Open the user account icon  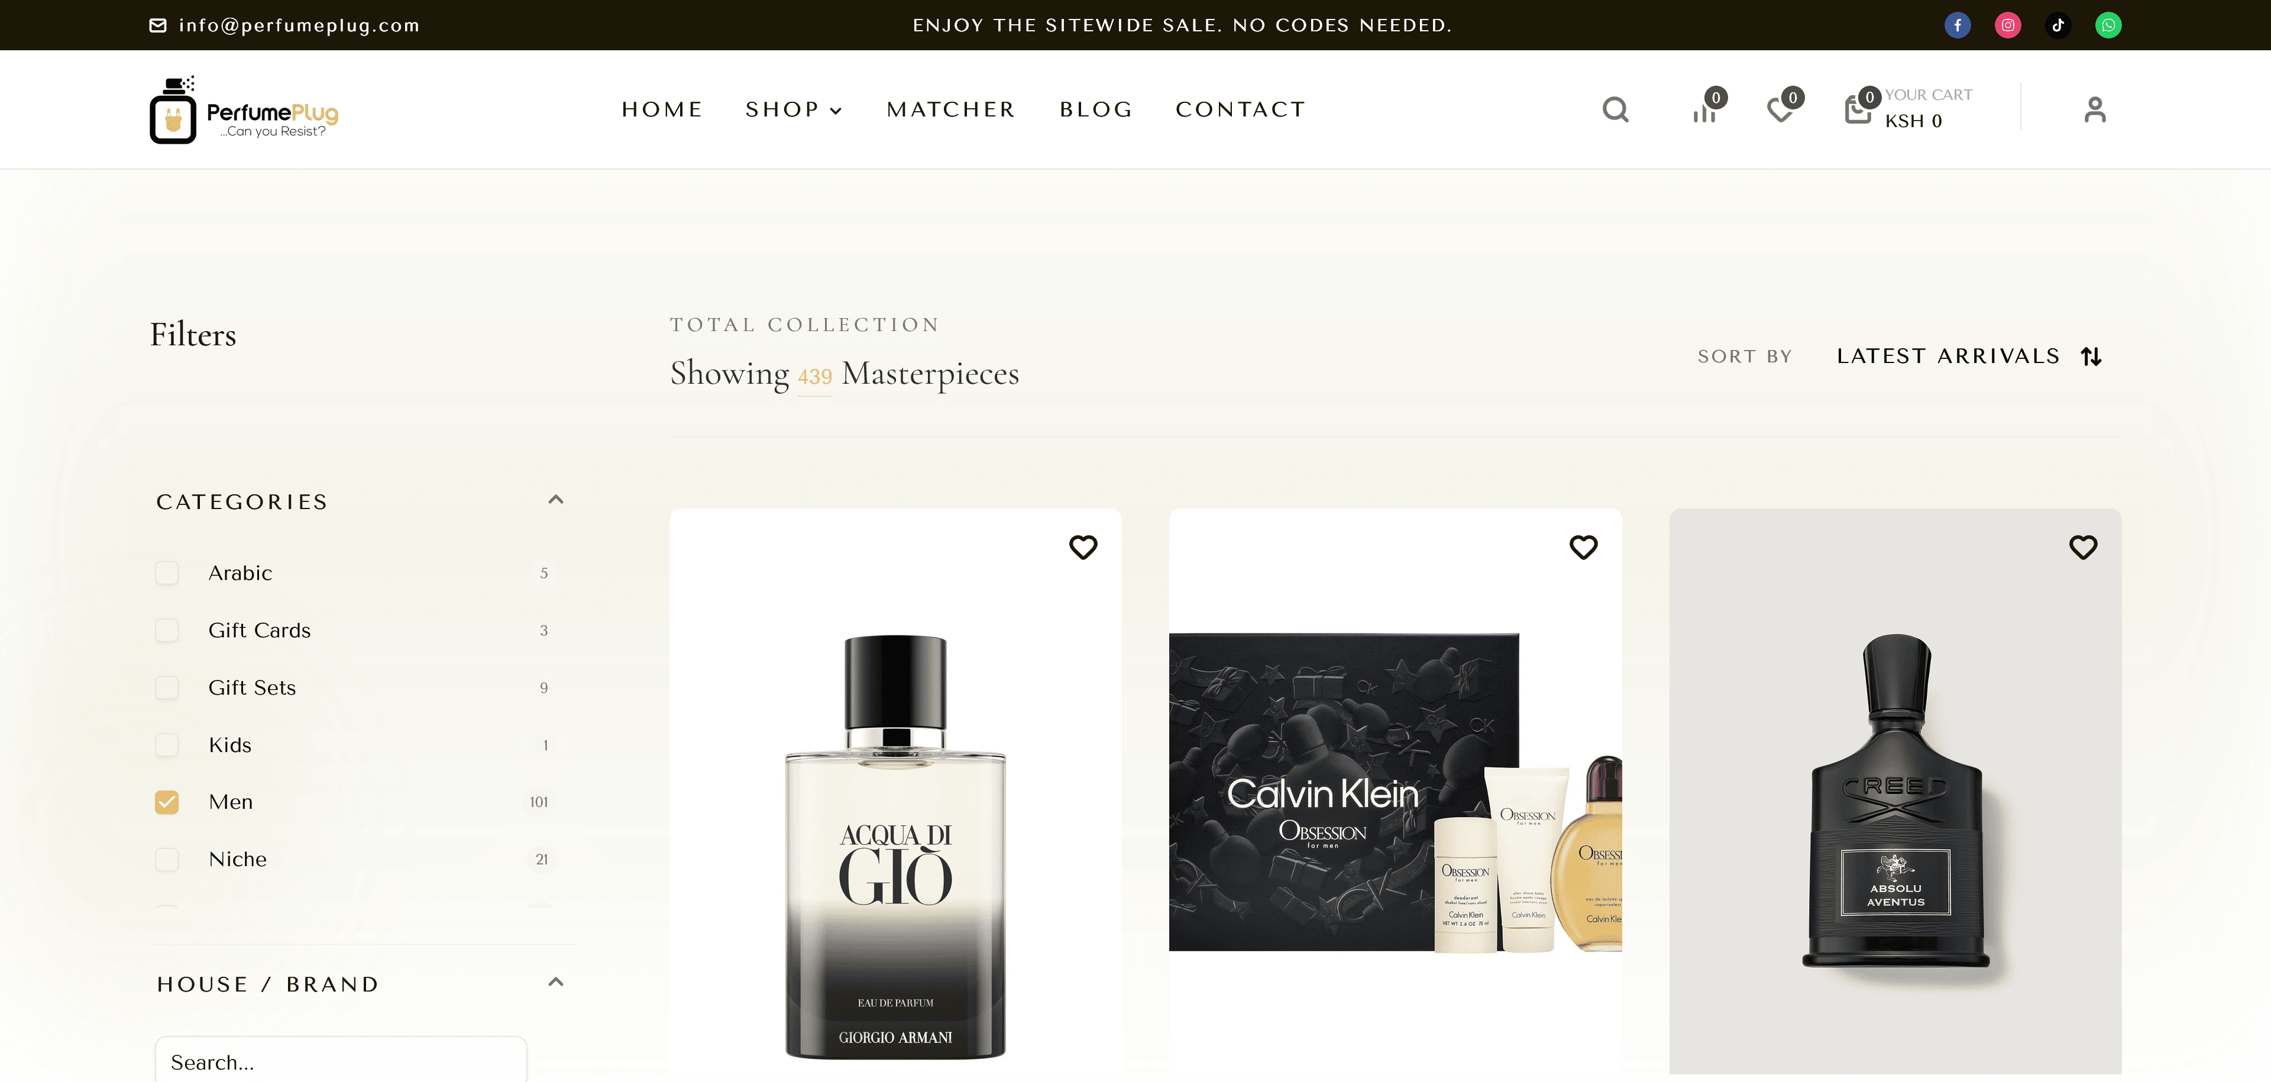tap(2095, 109)
